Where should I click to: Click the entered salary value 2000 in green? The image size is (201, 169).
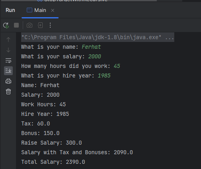point(95,56)
